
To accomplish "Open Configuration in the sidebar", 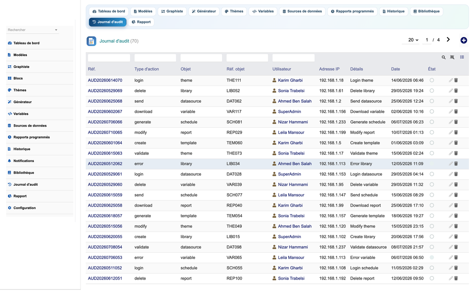I will tap(24, 208).
